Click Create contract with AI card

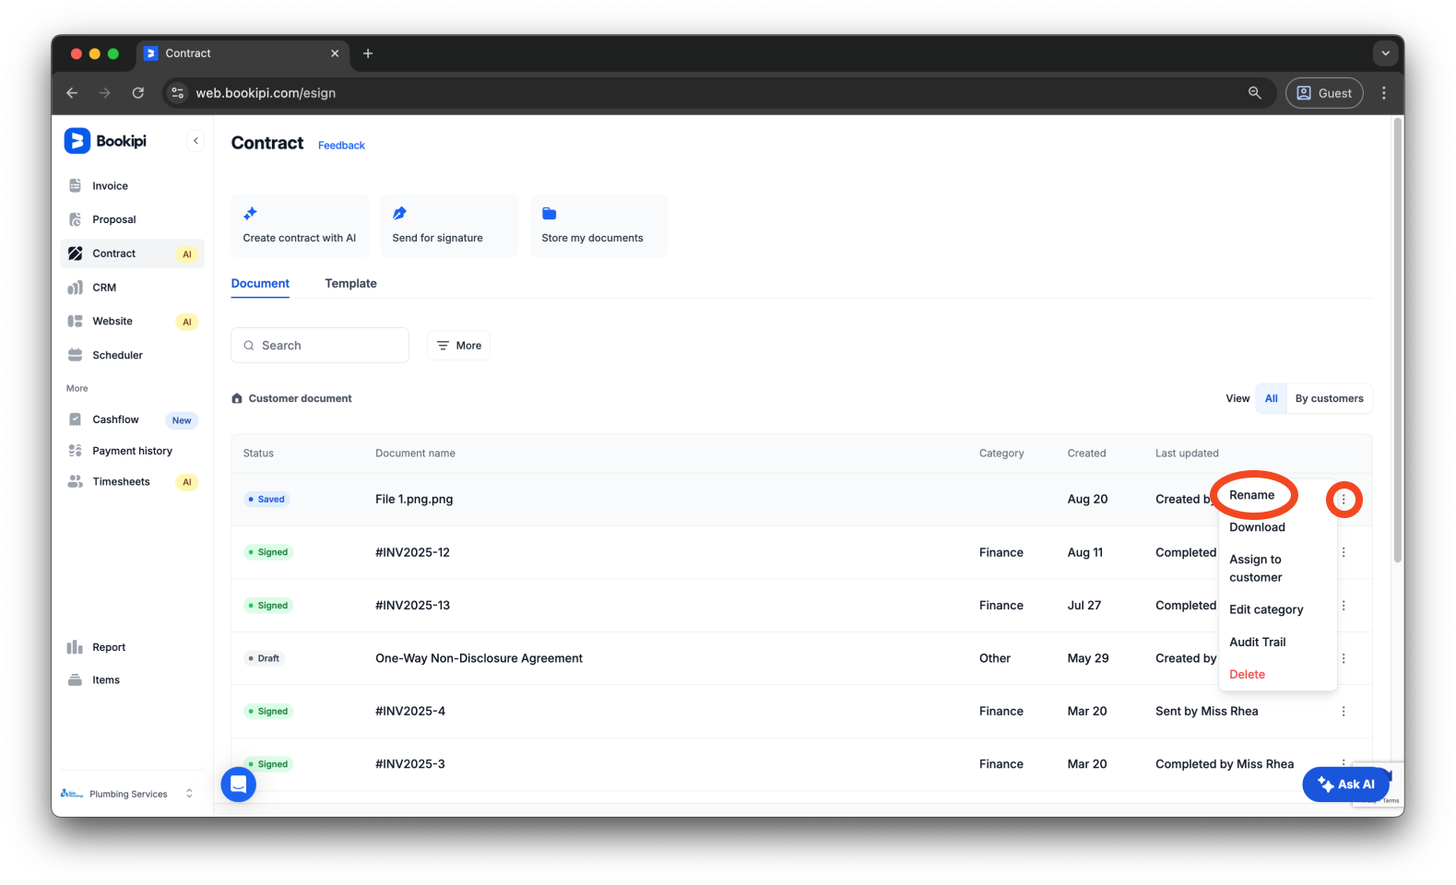coord(300,225)
